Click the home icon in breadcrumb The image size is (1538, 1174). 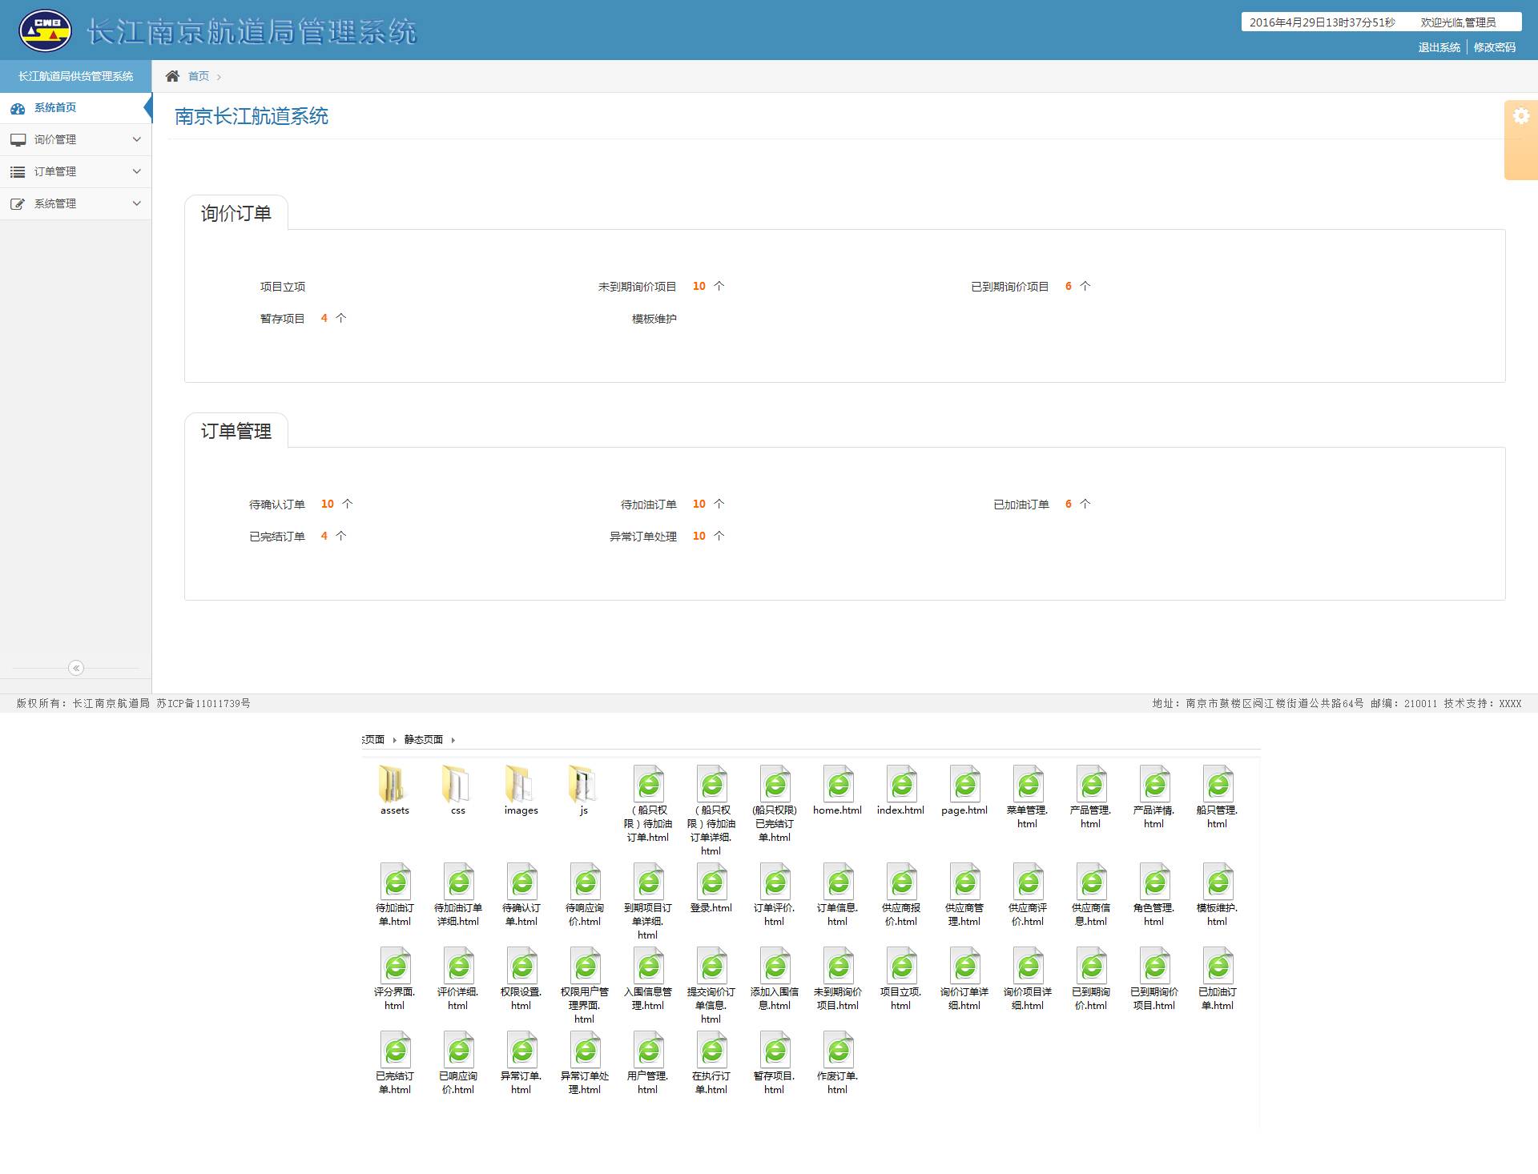172,76
